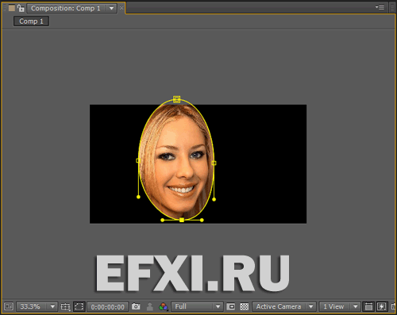Click the composition color label swatch
This screenshot has height=315, width=397.
(x=12, y=8)
